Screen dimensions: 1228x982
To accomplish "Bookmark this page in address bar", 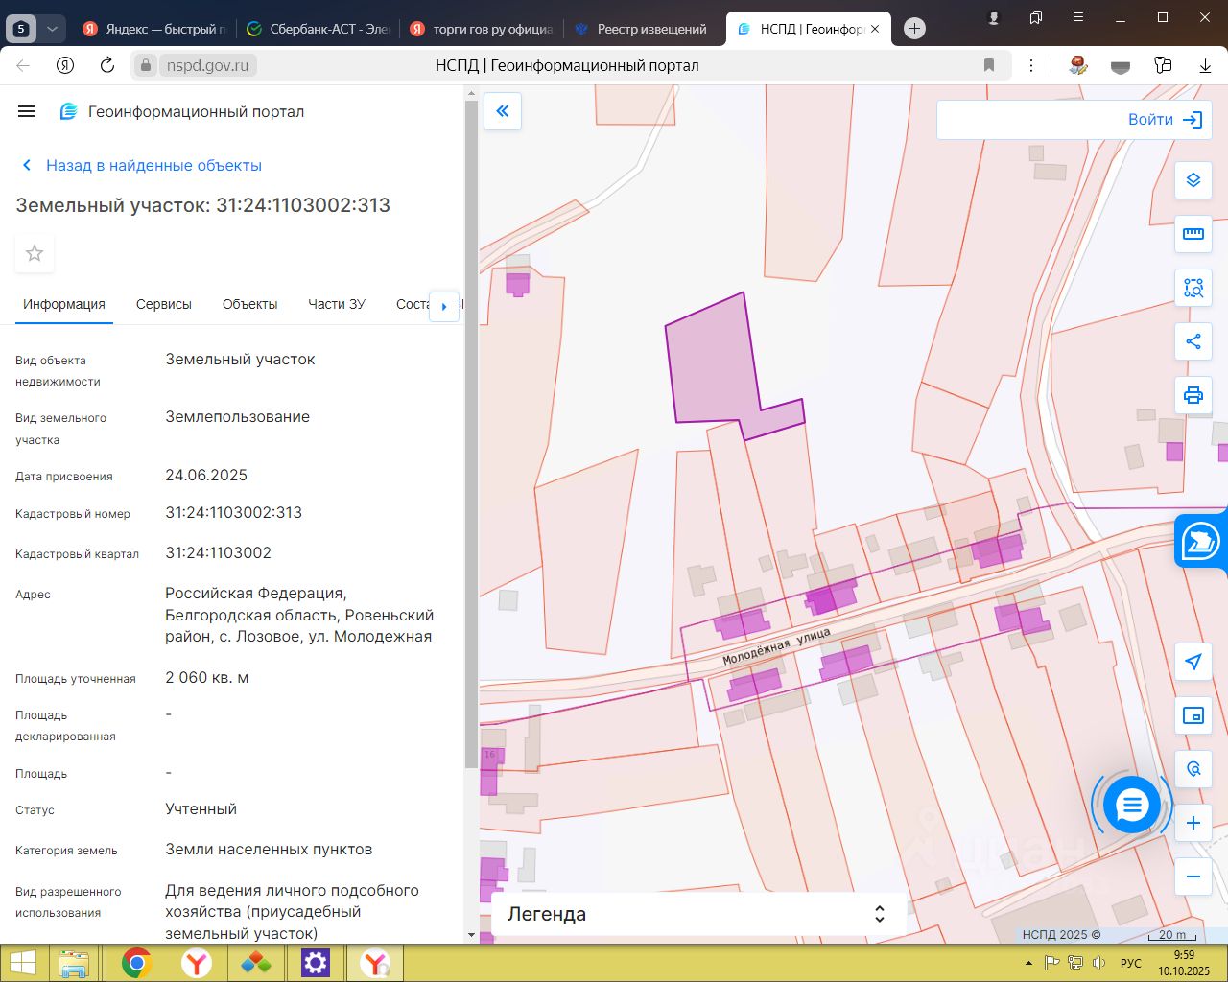I will (989, 65).
